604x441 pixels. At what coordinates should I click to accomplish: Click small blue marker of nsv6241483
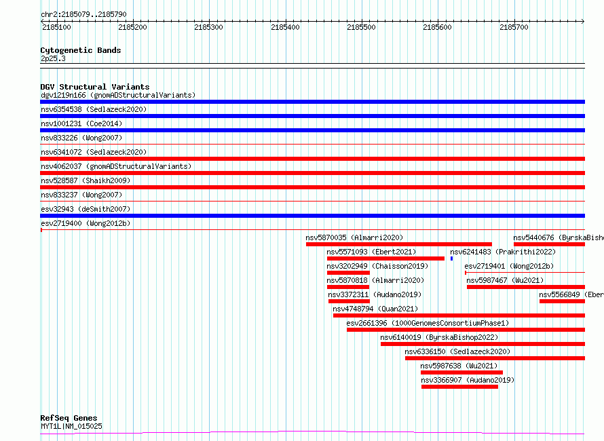451,258
